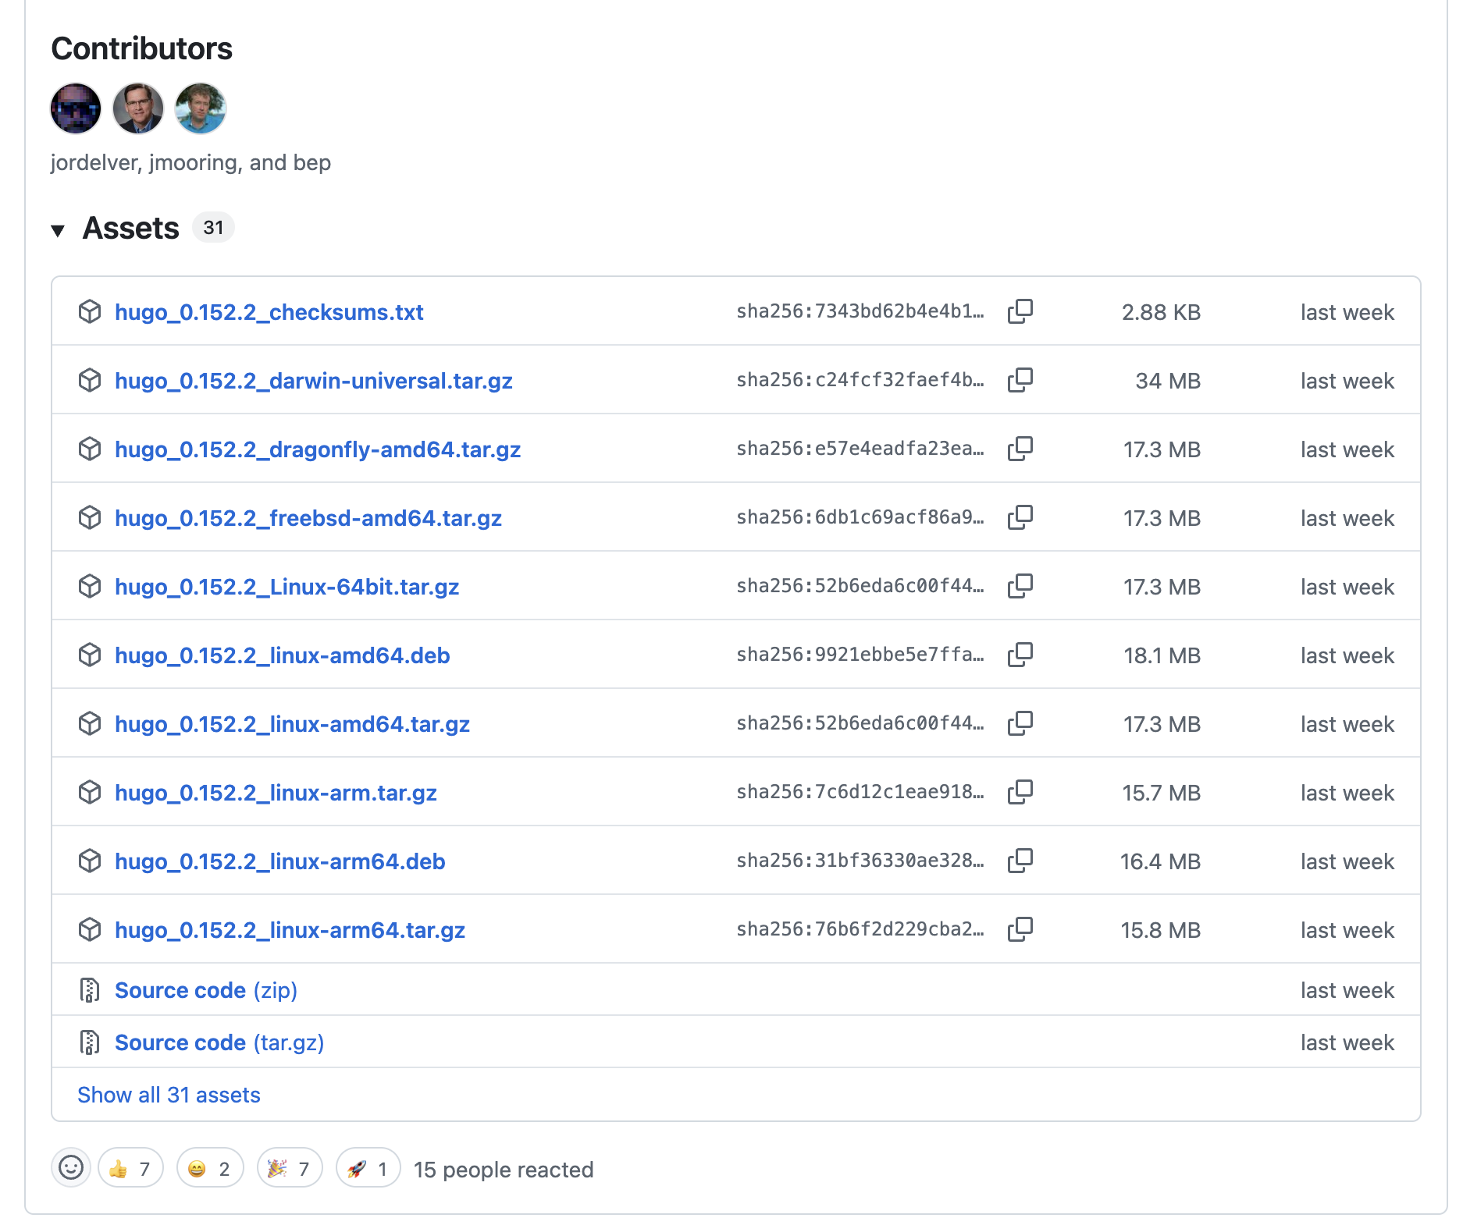
Task: Open jordelver's contributor avatar
Action: pyautogui.click(x=76, y=108)
